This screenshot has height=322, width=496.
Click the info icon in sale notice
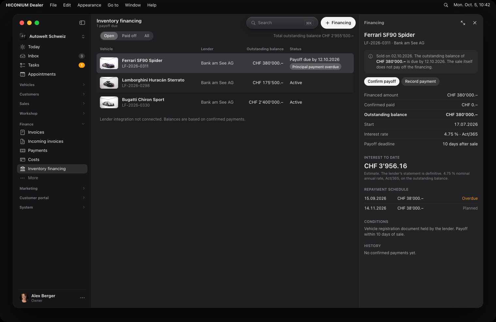click(x=371, y=56)
